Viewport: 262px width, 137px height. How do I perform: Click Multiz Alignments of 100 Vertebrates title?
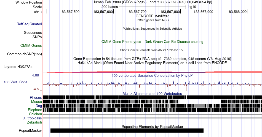pyautogui.click(x=152, y=94)
